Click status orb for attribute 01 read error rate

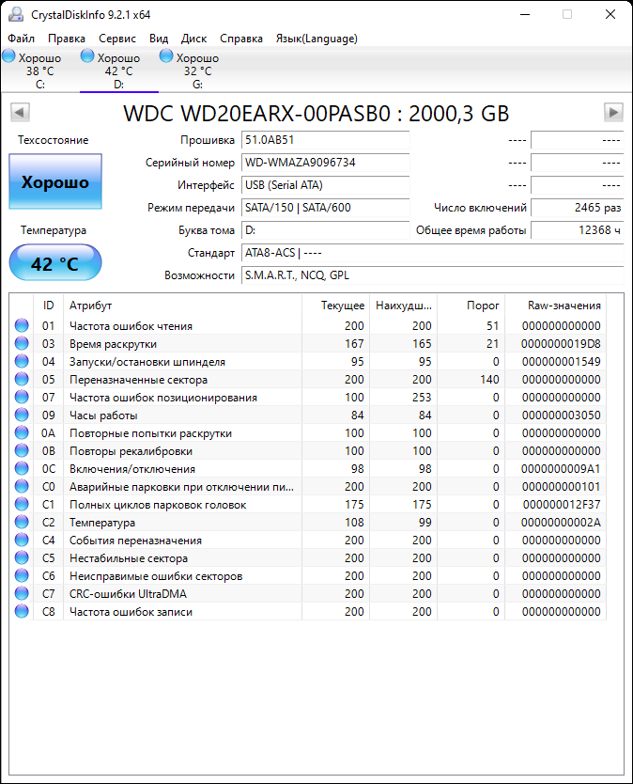coord(22,325)
